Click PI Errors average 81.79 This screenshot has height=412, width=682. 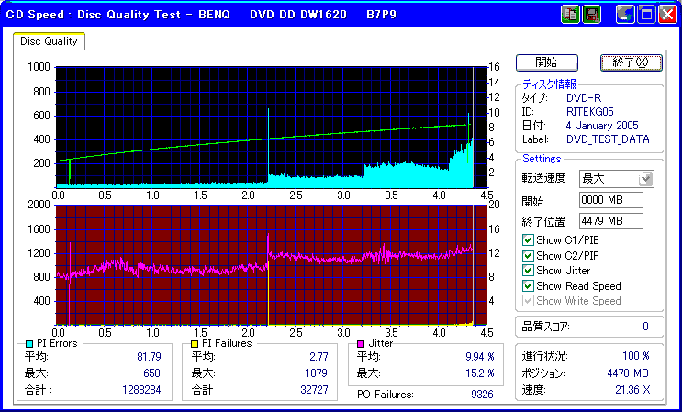(149, 357)
